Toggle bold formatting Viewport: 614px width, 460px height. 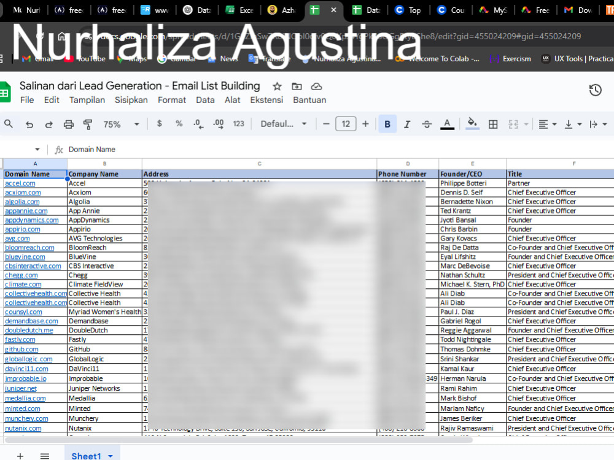(x=387, y=124)
